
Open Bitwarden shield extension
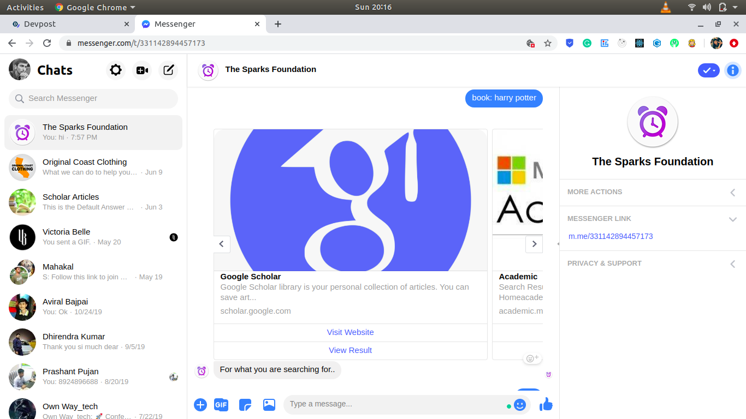(x=570, y=43)
